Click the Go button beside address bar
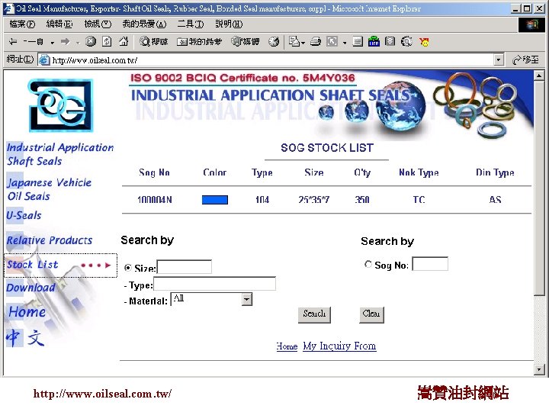Image resolution: width=549 pixels, height=412 pixels. pyautogui.click(x=525, y=60)
